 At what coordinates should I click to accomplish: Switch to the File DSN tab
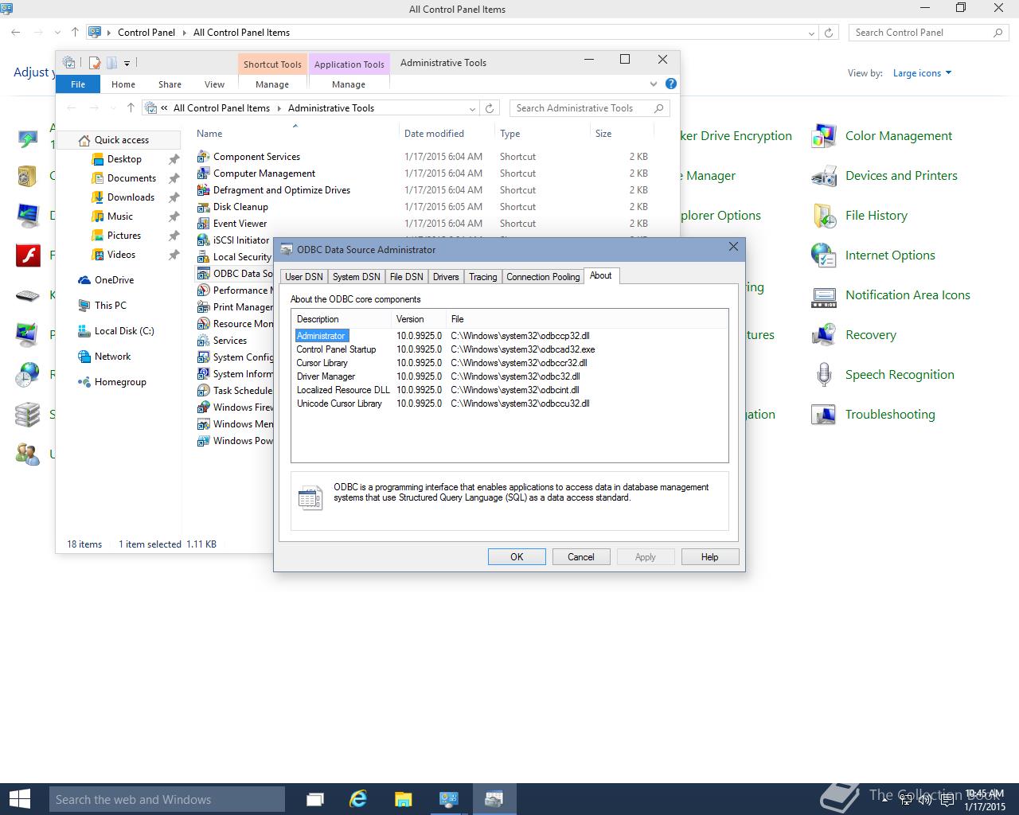(x=406, y=277)
